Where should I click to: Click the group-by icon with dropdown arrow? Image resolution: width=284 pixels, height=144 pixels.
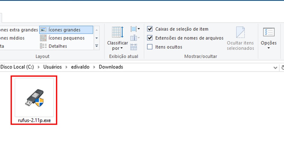(135, 29)
